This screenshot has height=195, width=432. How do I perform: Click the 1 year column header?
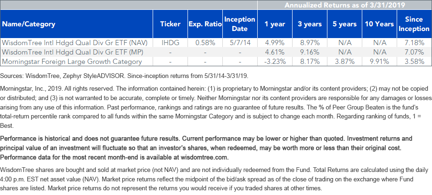click(275, 24)
